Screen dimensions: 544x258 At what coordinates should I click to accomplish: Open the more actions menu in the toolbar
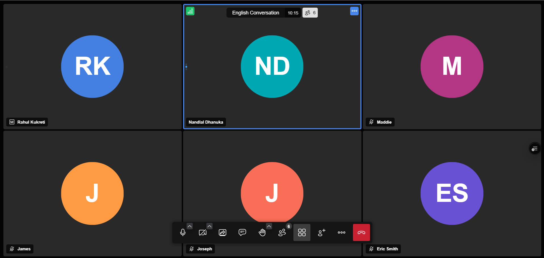(341, 232)
